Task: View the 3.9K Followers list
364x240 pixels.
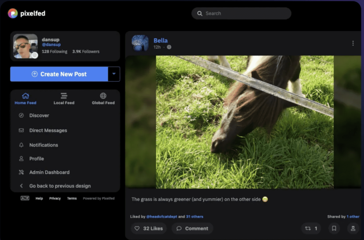Action: point(86,51)
